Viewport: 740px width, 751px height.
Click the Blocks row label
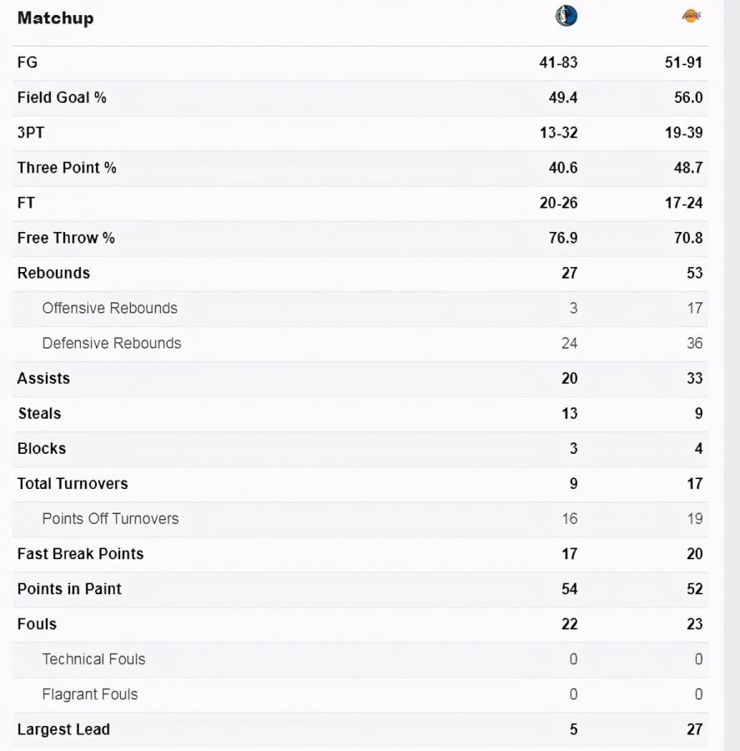[x=42, y=448]
